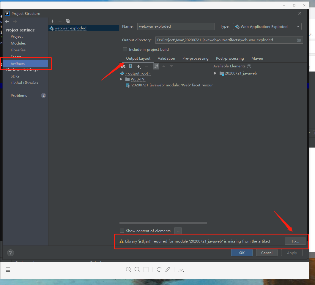Switch to Output Layout tab

(138, 58)
